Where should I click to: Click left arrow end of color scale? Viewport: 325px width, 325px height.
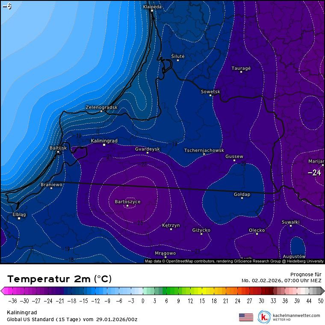point(3,291)
